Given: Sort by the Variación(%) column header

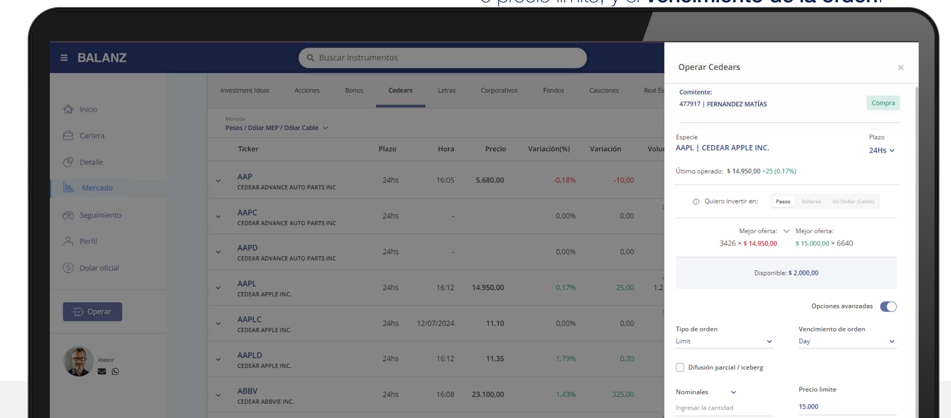Looking at the screenshot, I should tap(549, 149).
